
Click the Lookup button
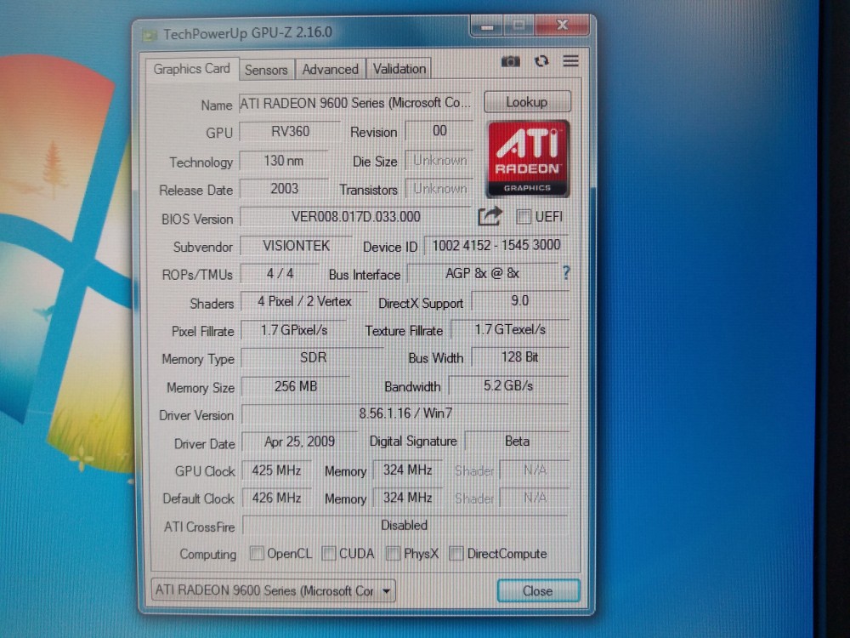(x=527, y=102)
